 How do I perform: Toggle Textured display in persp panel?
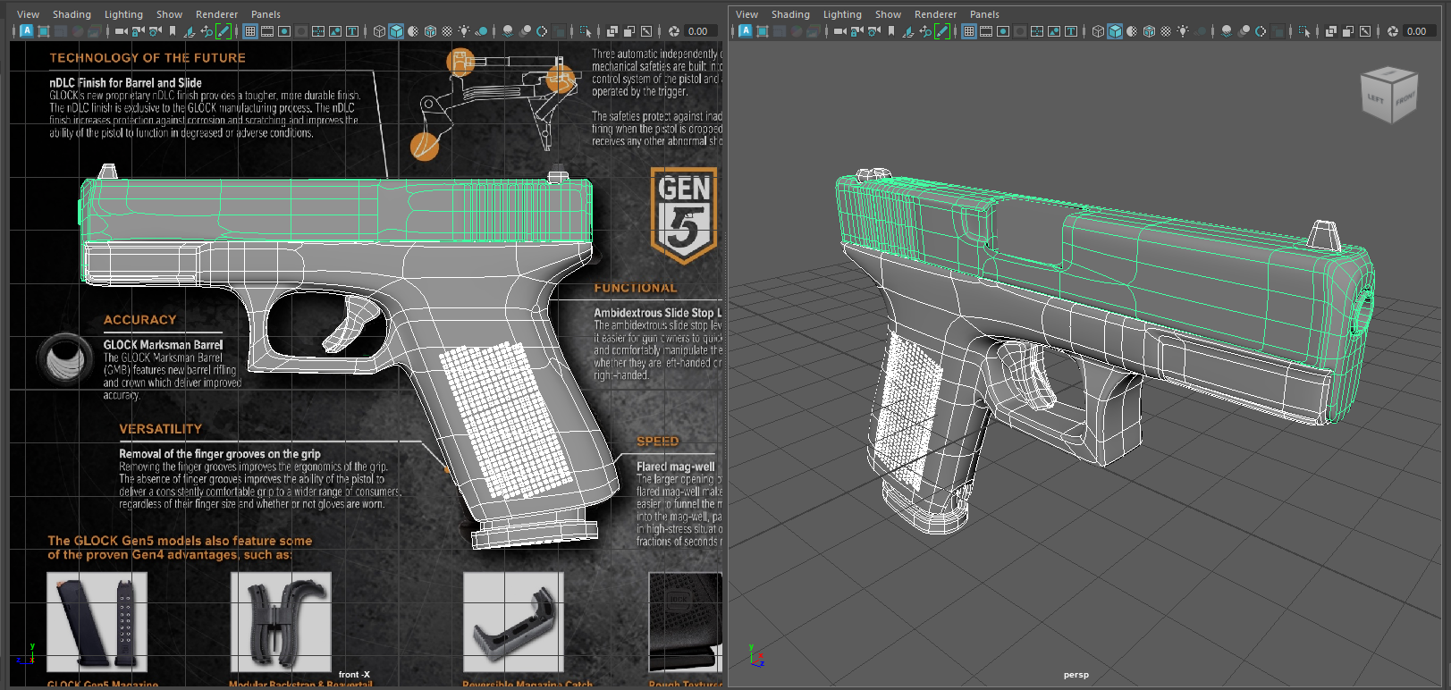[x=1166, y=31]
